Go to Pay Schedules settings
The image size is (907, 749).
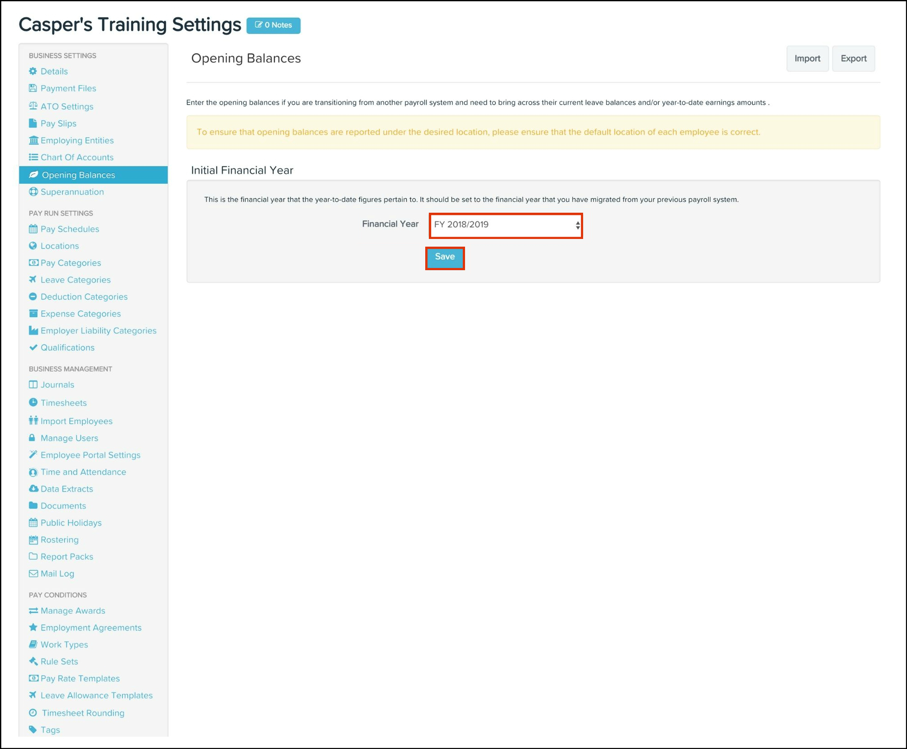[x=69, y=229]
